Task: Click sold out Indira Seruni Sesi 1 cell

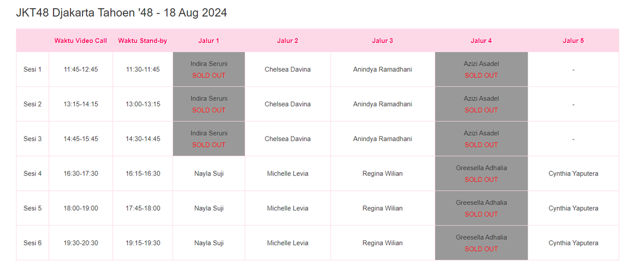Action: tap(209, 70)
